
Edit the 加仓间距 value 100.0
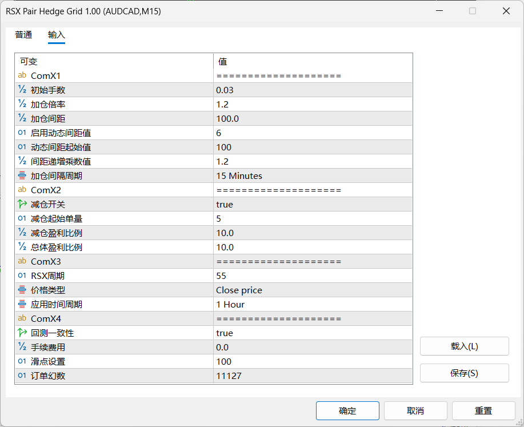click(313, 118)
